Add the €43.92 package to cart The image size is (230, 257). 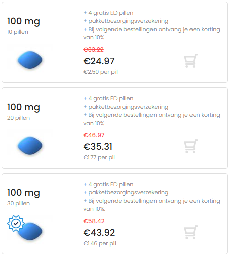190,232
